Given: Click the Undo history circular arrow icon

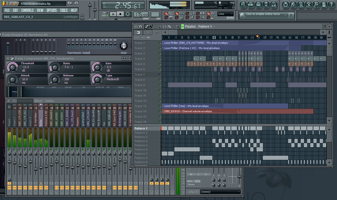Looking at the screenshot, I should (x=285, y=4).
